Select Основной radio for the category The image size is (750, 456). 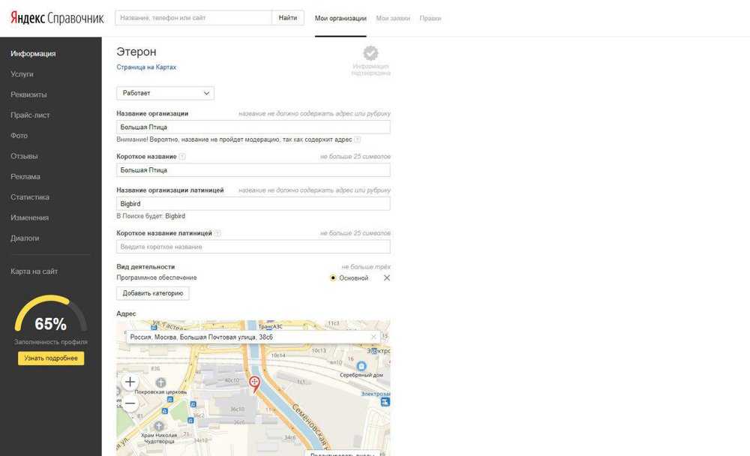[333, 277]
